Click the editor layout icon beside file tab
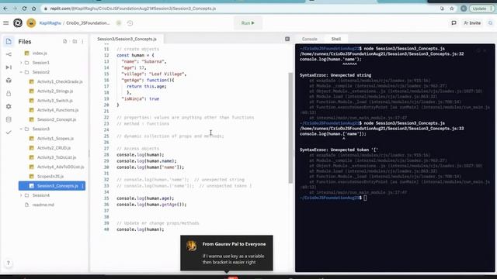The width and height of the screenshot is (497, 279). pos(287,39)
